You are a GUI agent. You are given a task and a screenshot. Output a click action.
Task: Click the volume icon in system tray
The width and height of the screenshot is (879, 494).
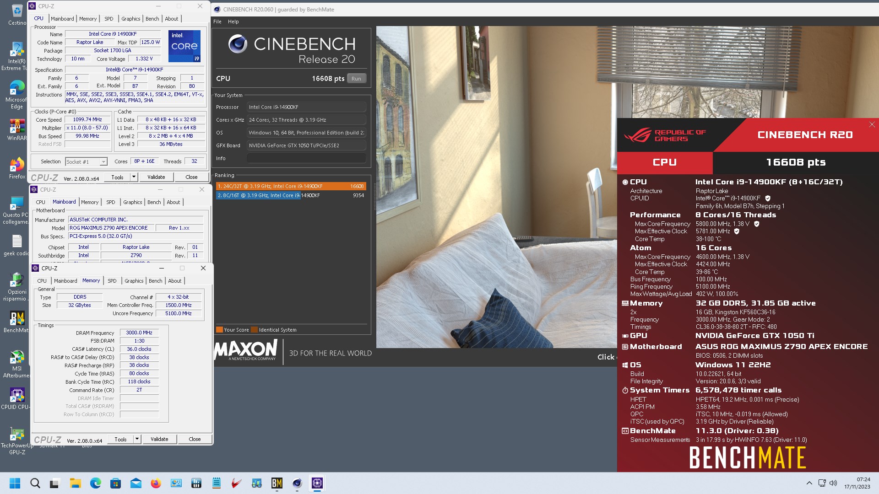point(833,483)
